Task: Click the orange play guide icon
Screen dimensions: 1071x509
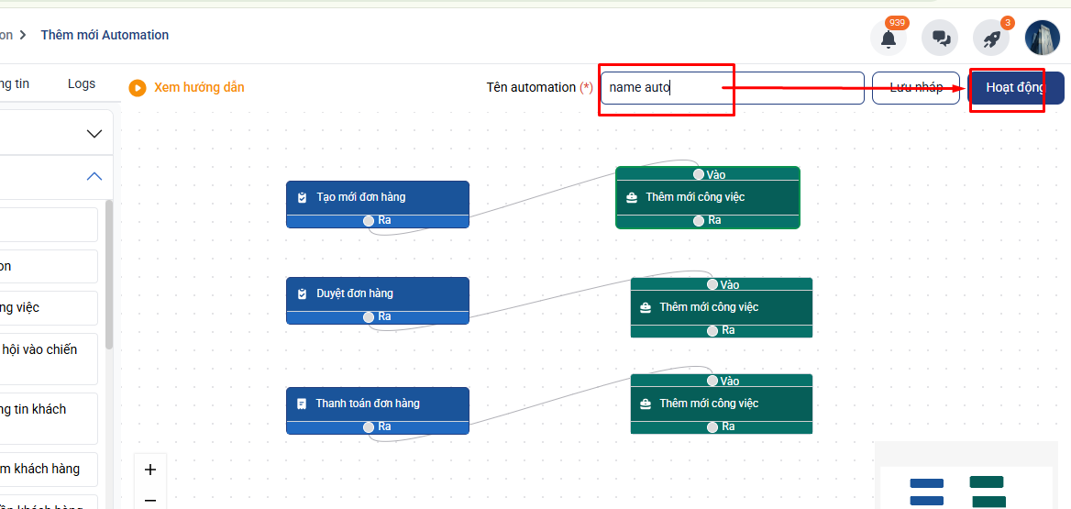Action: [x=138, y=88]
